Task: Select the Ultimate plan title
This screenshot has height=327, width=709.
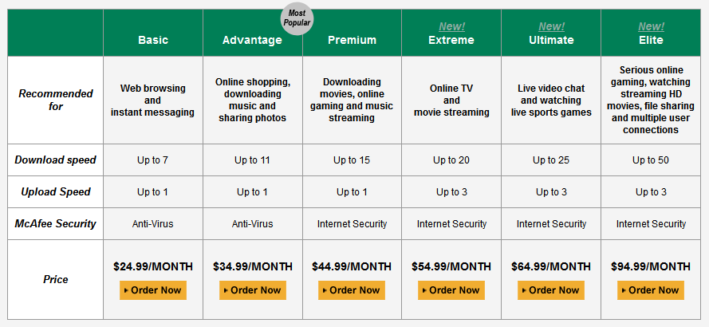Action: point(551,40)
